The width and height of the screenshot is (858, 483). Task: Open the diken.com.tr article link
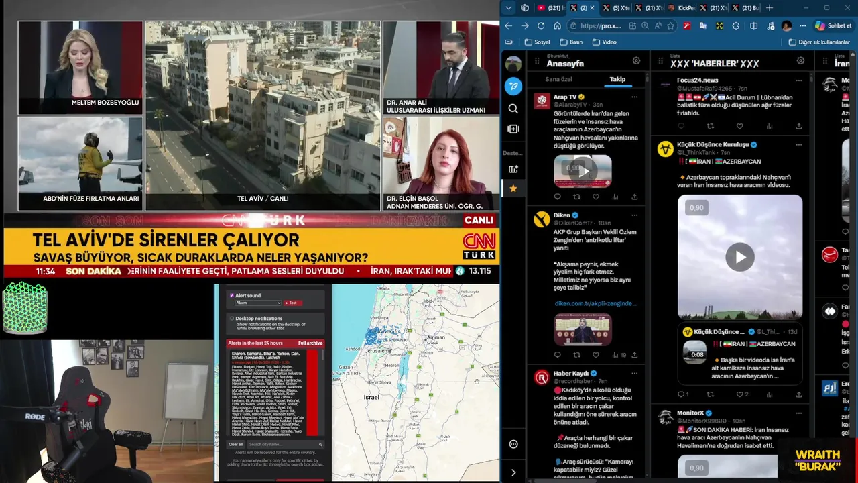(x=596, y=303)
